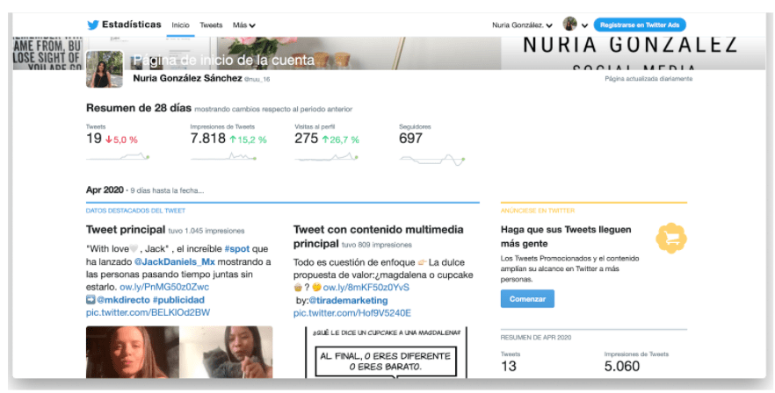Open the #spot hashtag link

point(236,249)
